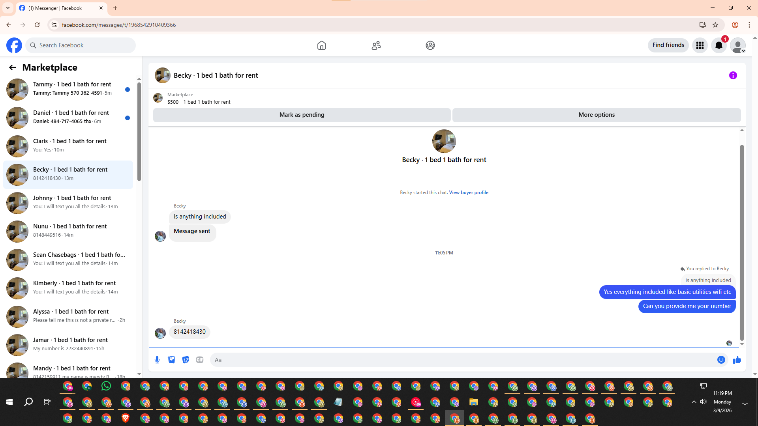Attach a file using the photo icon
Viewport: 758px width, 426px height.
[171, 360]
